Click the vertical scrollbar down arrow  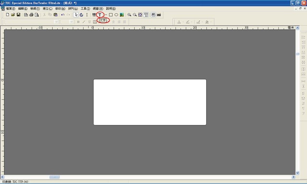(297, 173)
